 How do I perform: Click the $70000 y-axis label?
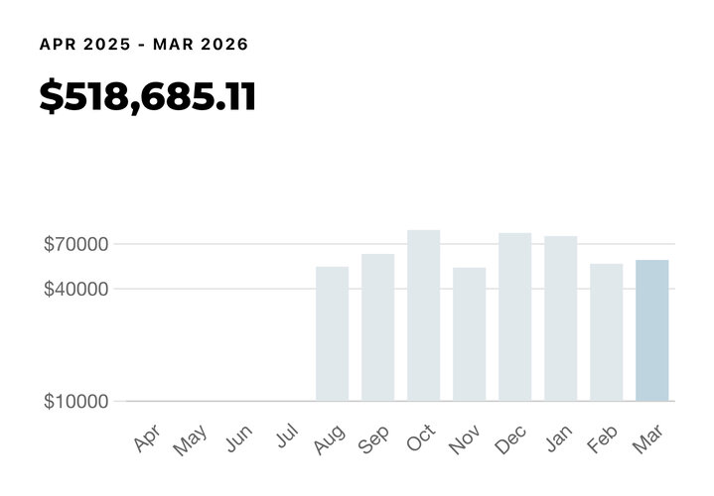pyautogui.click(x=76, y=244)
